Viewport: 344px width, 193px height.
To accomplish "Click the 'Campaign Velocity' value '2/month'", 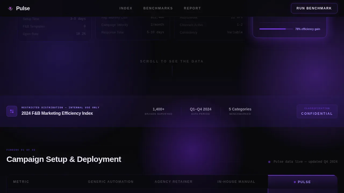I will pyautogui.click(x=157, y=25).
